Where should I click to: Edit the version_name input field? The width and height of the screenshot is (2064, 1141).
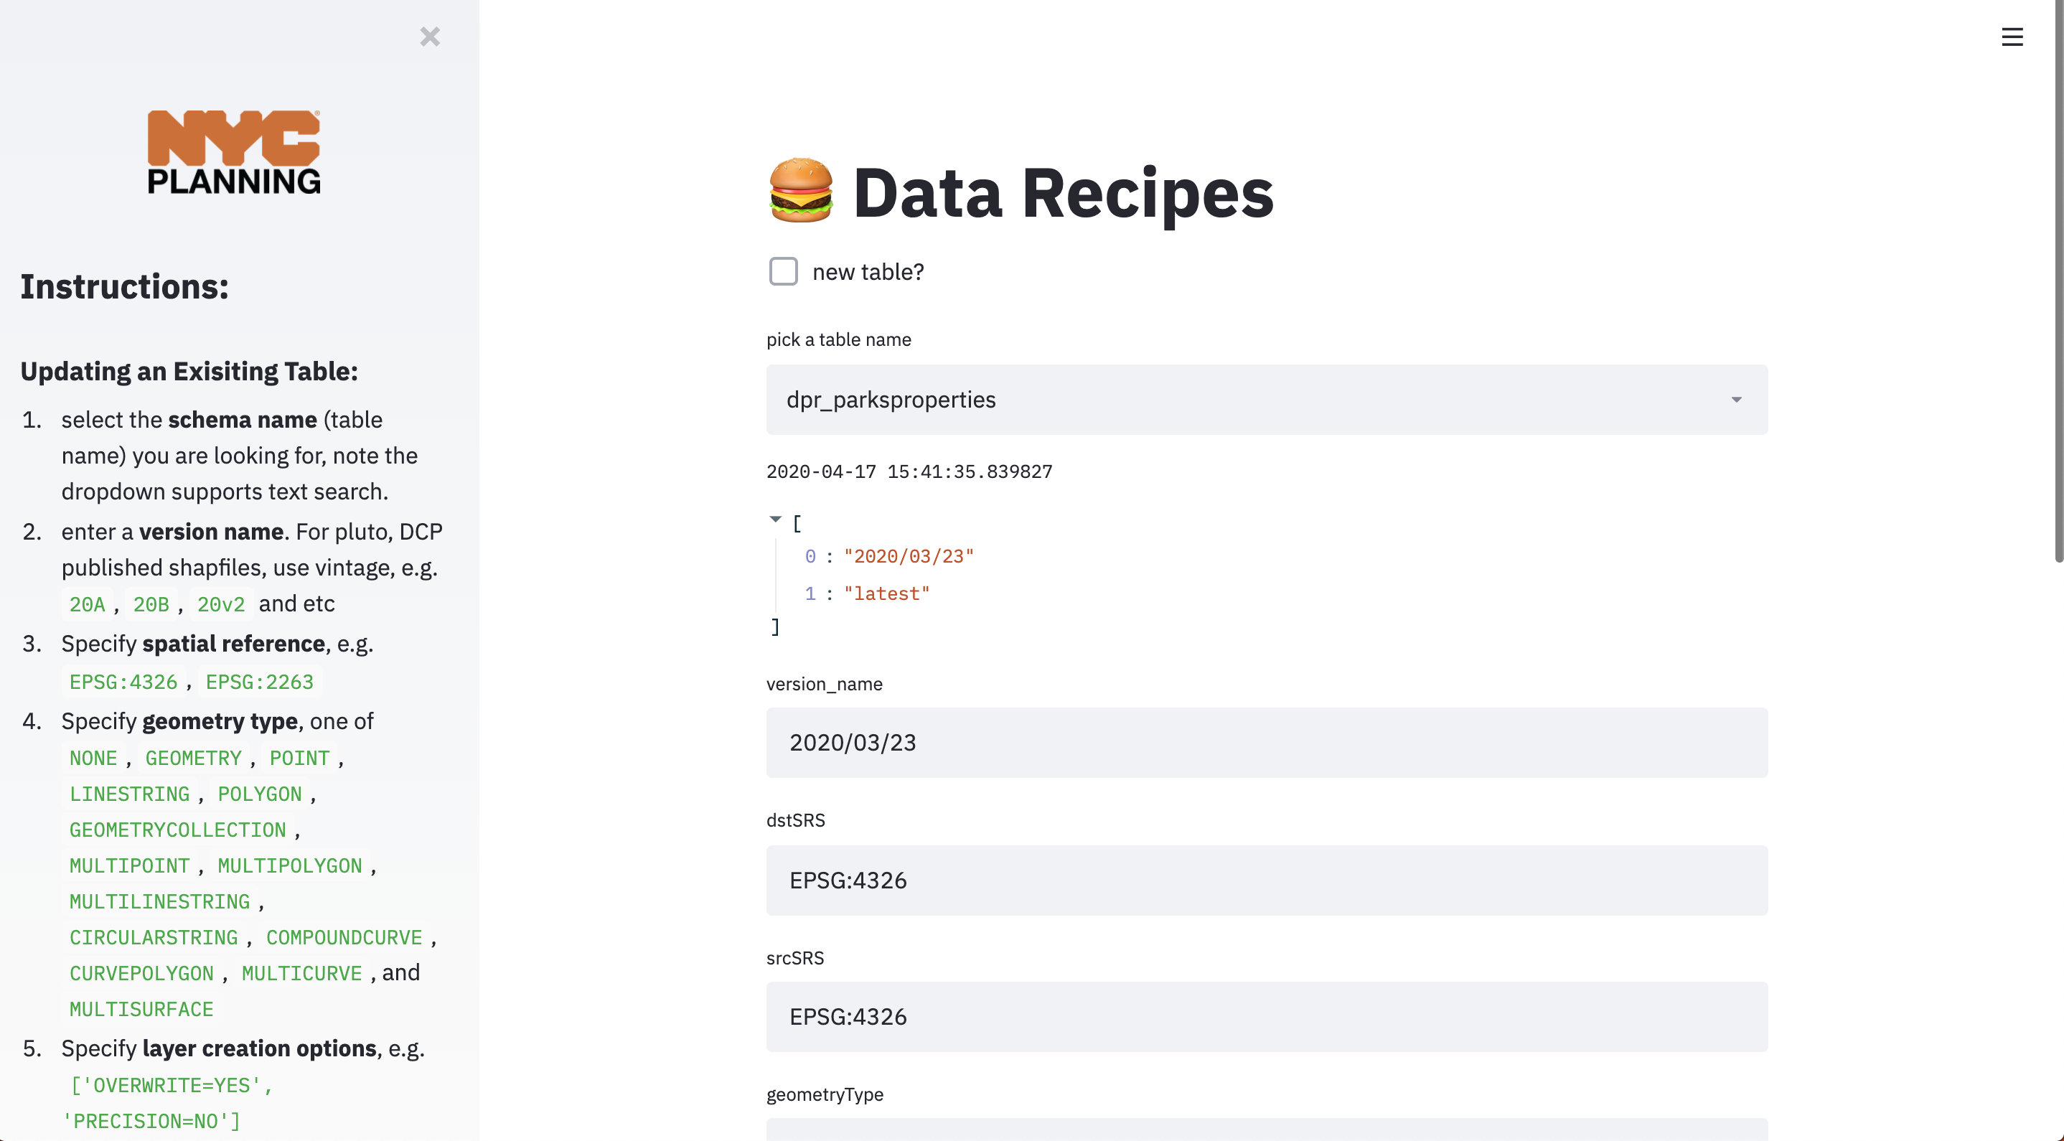[x=1266, y=743]
